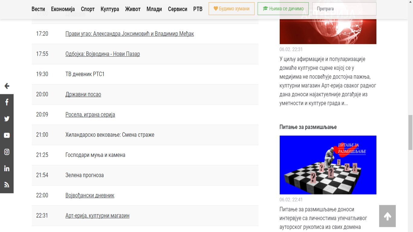Click the scroll-to-top arrow button
The image size is (413, 232).
(387, 216)
